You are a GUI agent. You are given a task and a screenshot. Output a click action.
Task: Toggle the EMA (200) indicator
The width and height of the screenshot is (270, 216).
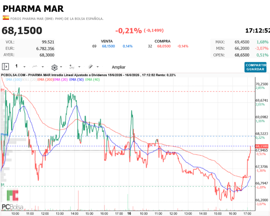pos(45,80)
